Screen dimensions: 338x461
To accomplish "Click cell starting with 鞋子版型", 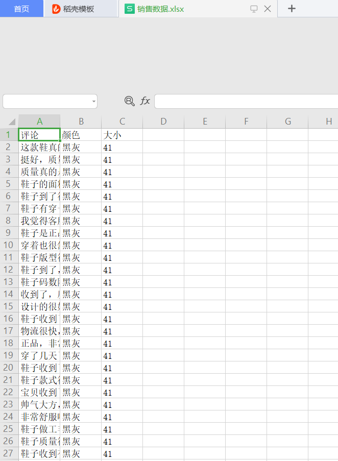I will 39,257.
